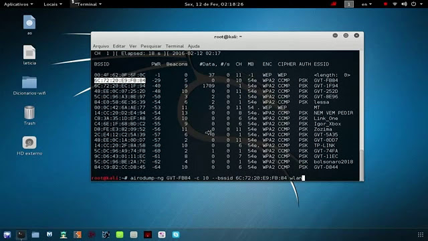428x241 pixels.
Task: Open the Aplicativos menu
Action: pos(18,4)
